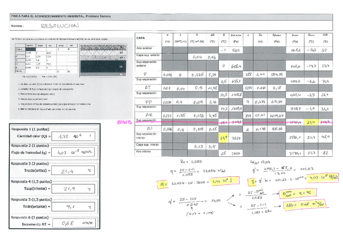
Task: Click the yellow highlighted 21,4 cell
Action: point(311,122)
